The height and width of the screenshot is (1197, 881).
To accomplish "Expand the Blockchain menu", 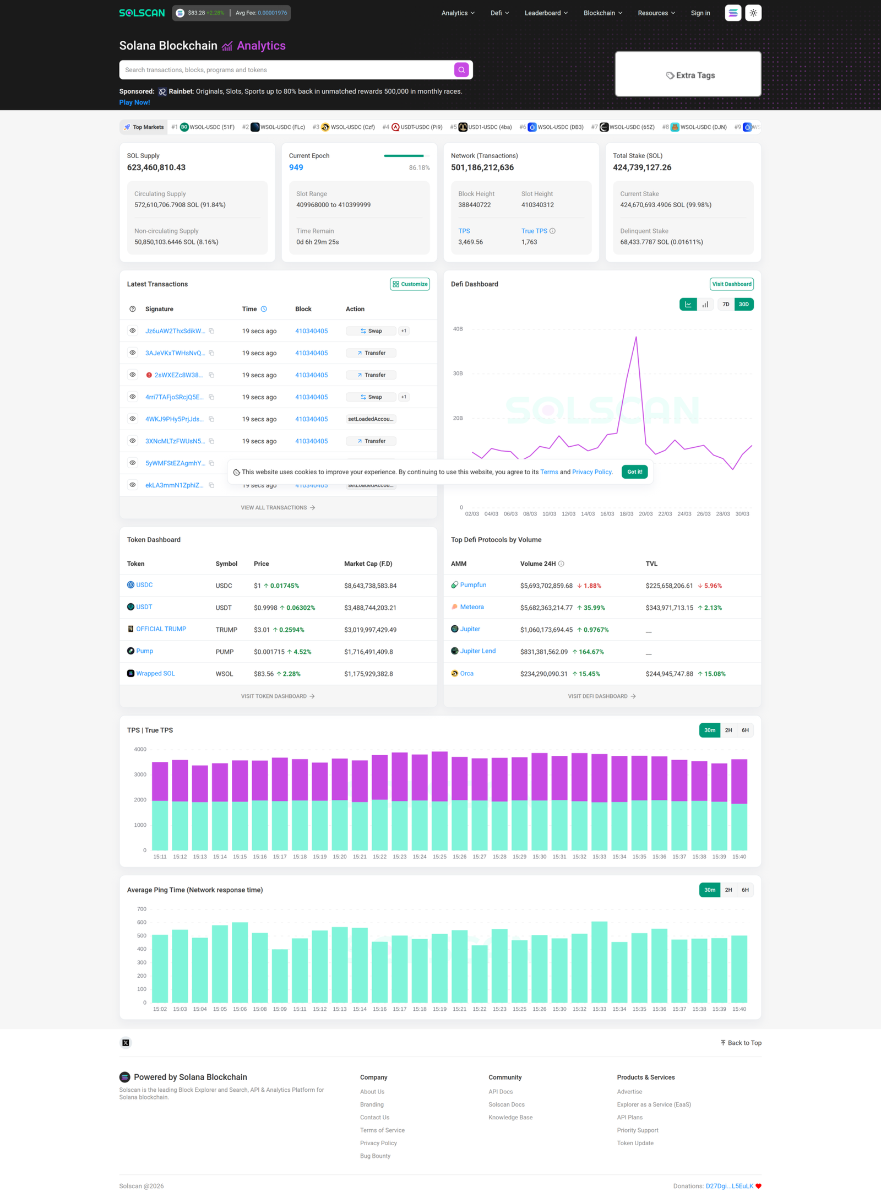I will (x=603, y=13).
